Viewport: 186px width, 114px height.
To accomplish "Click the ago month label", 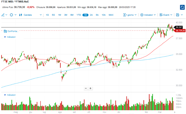I will [x=60, y=112].
